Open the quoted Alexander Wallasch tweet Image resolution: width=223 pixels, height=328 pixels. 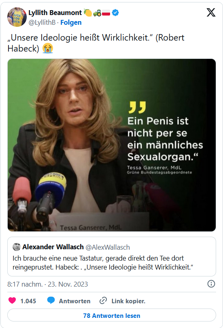[112, 257]
